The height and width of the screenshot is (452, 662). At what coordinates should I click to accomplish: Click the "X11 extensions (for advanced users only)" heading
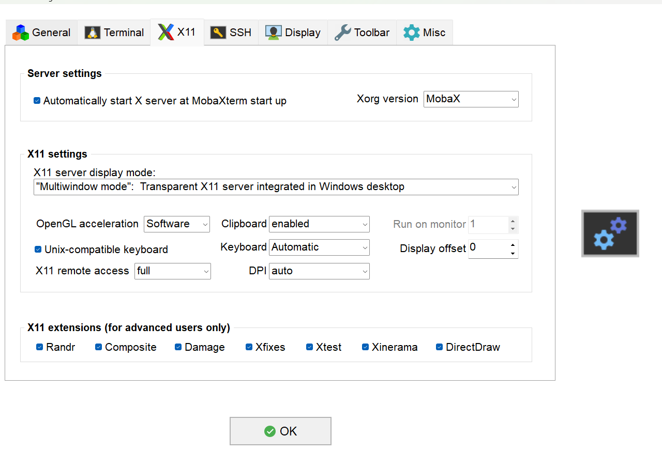[129, 328]
